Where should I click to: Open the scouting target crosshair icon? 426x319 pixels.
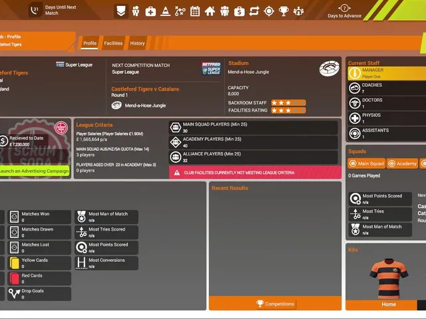tap(269, 11)
